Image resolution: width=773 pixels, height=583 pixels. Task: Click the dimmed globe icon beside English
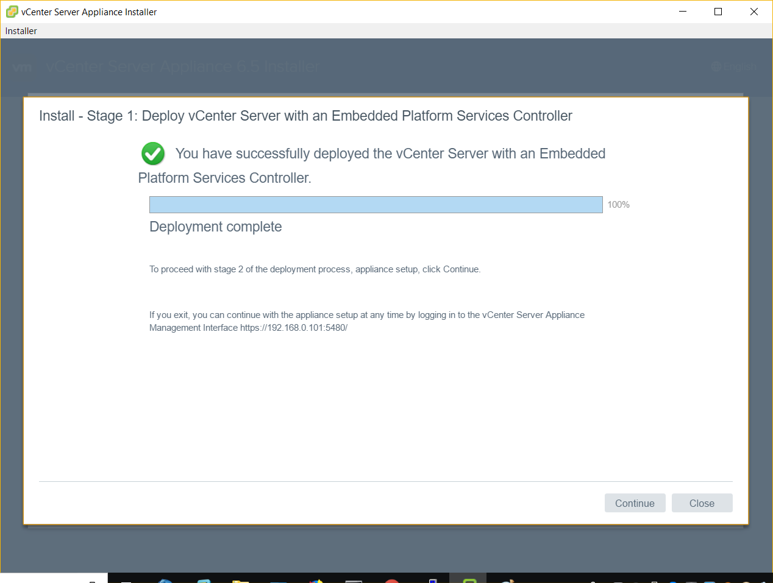(716, 66)
